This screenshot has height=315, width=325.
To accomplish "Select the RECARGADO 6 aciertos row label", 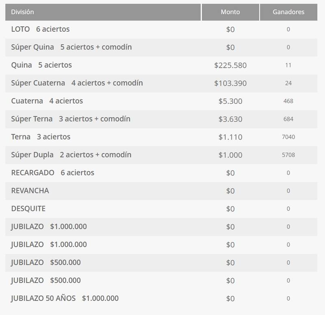I will pos(52,173).
